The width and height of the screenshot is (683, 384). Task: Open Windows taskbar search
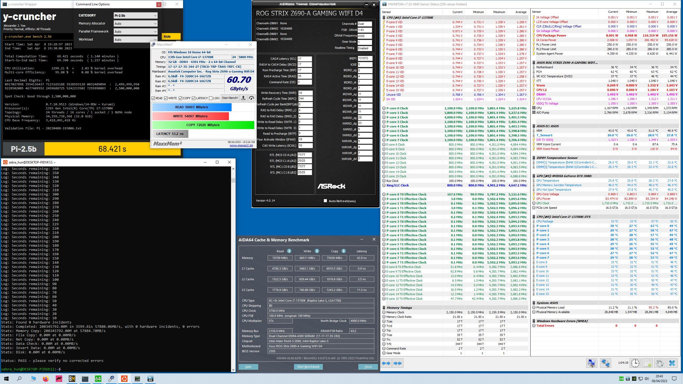(19, 378)
